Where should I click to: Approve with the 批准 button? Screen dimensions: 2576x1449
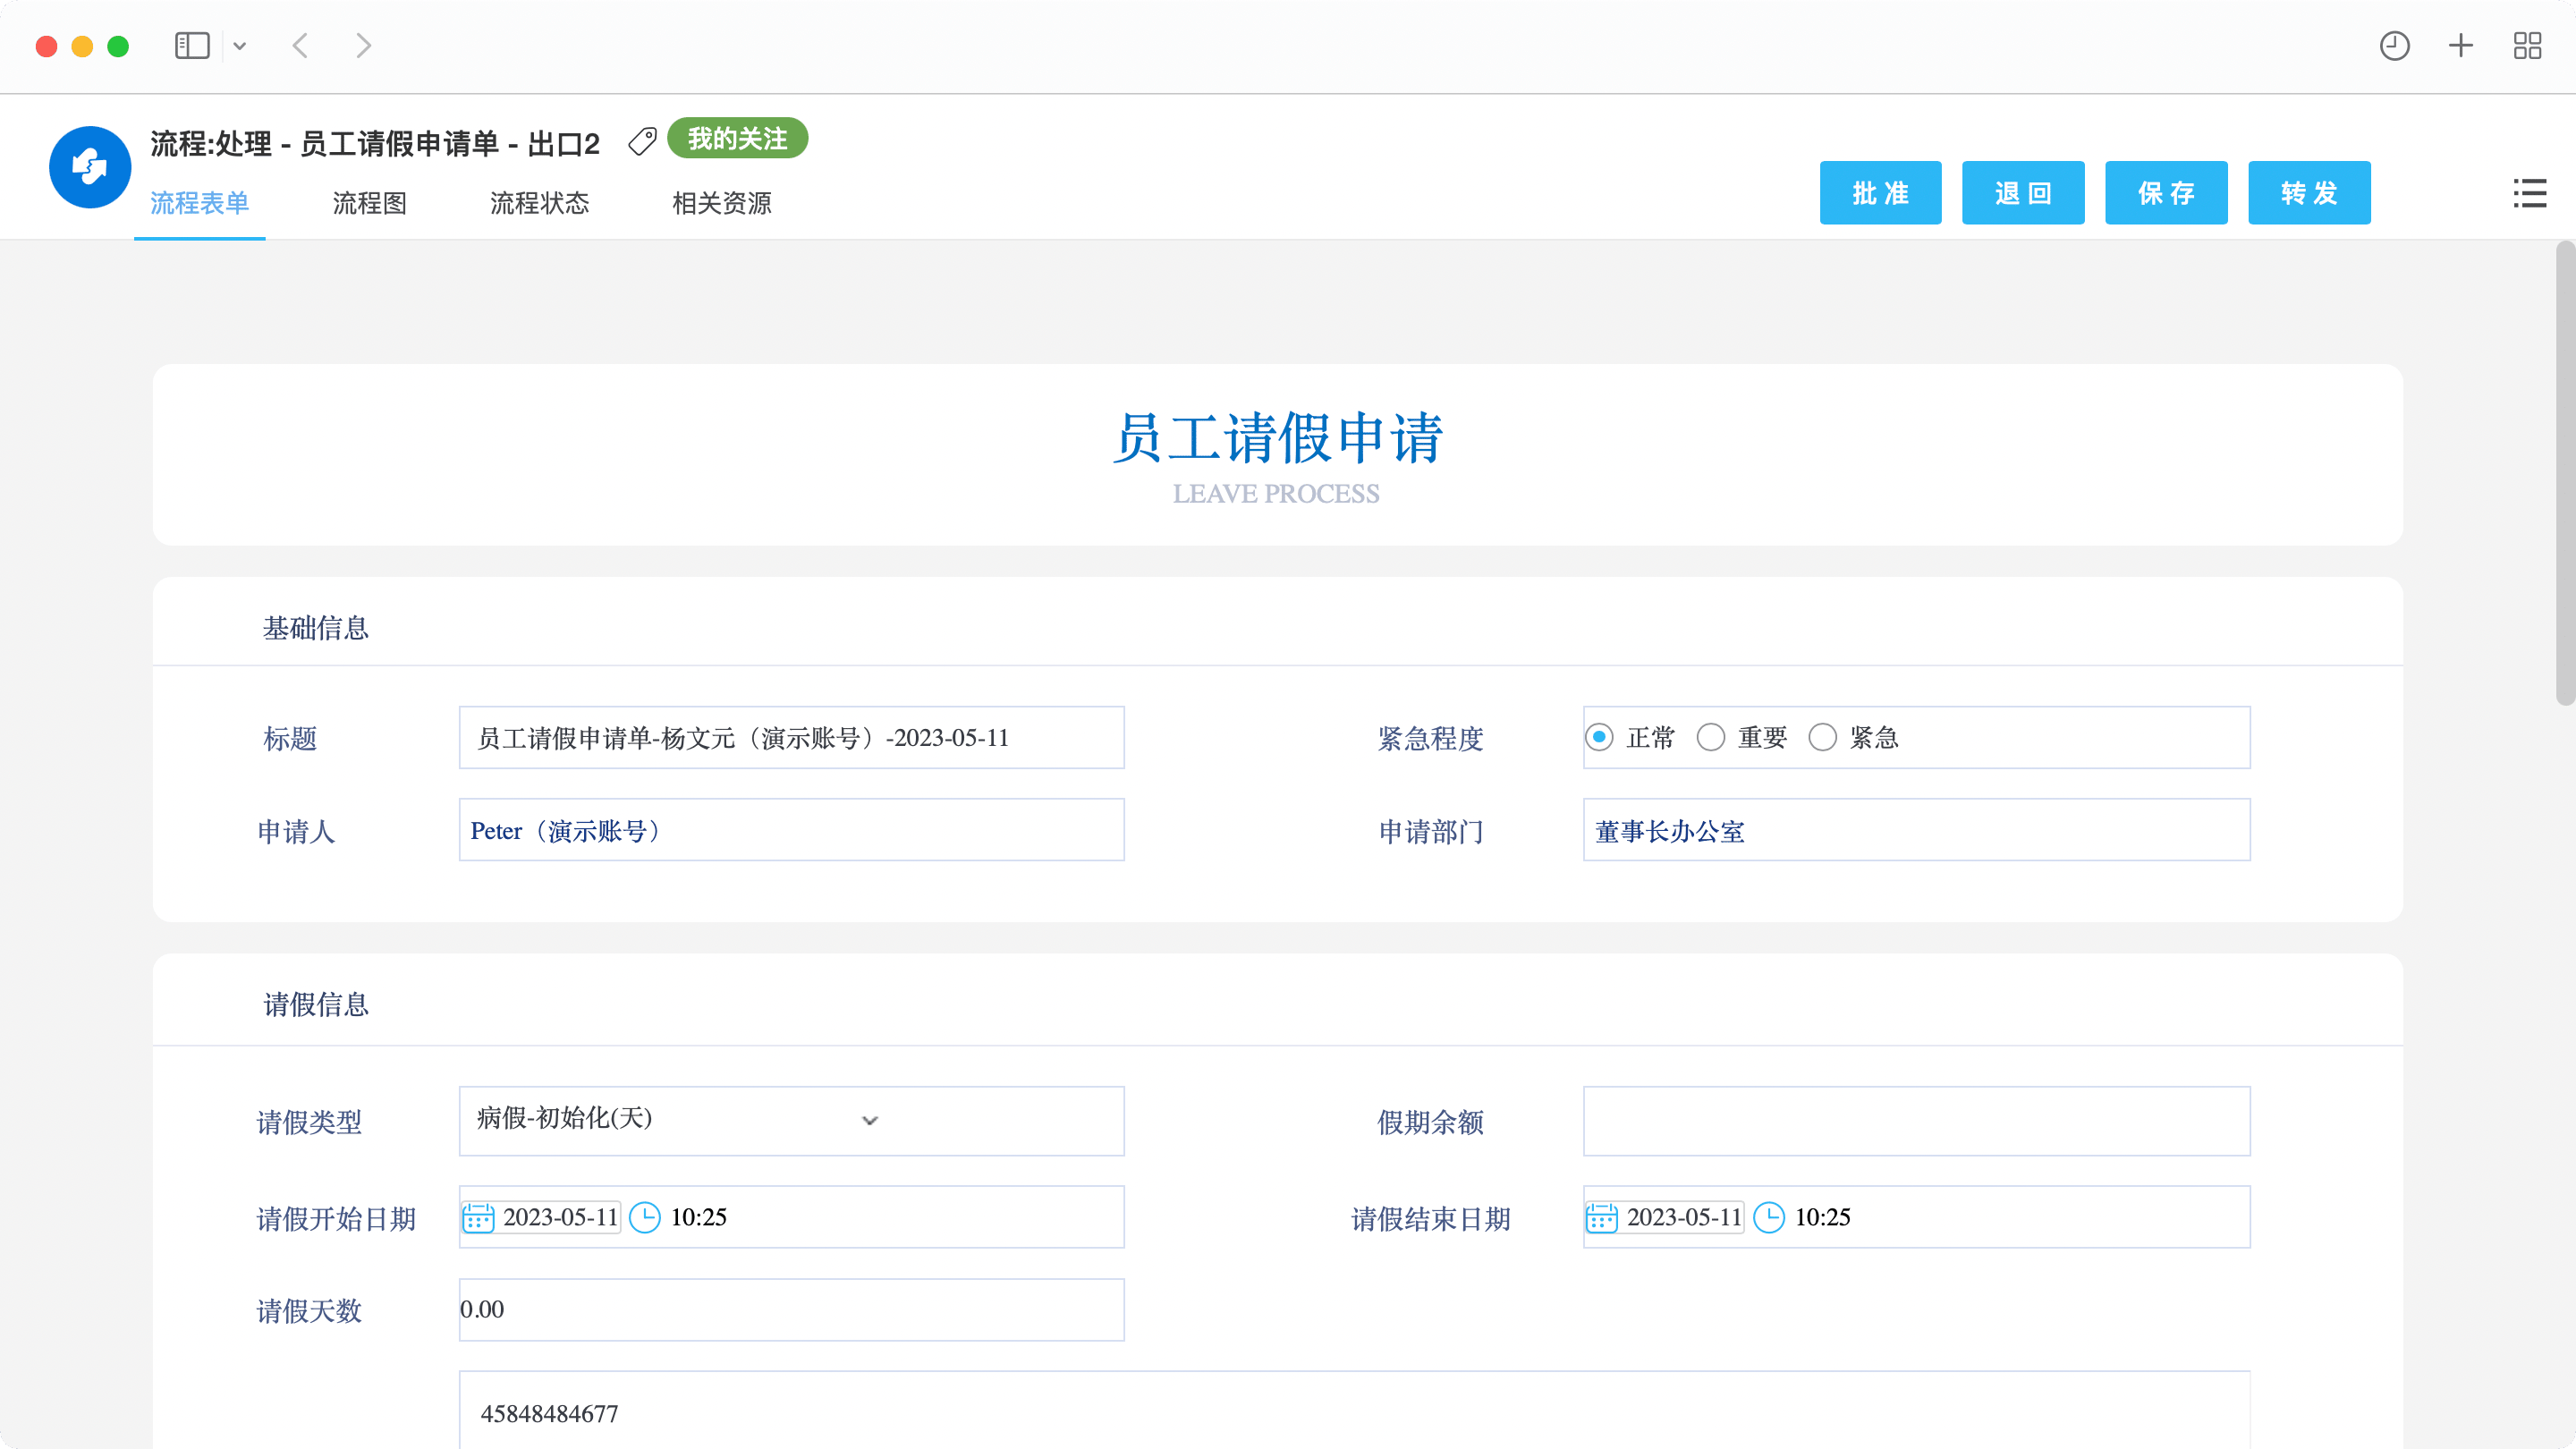(x=1880, y=193)
